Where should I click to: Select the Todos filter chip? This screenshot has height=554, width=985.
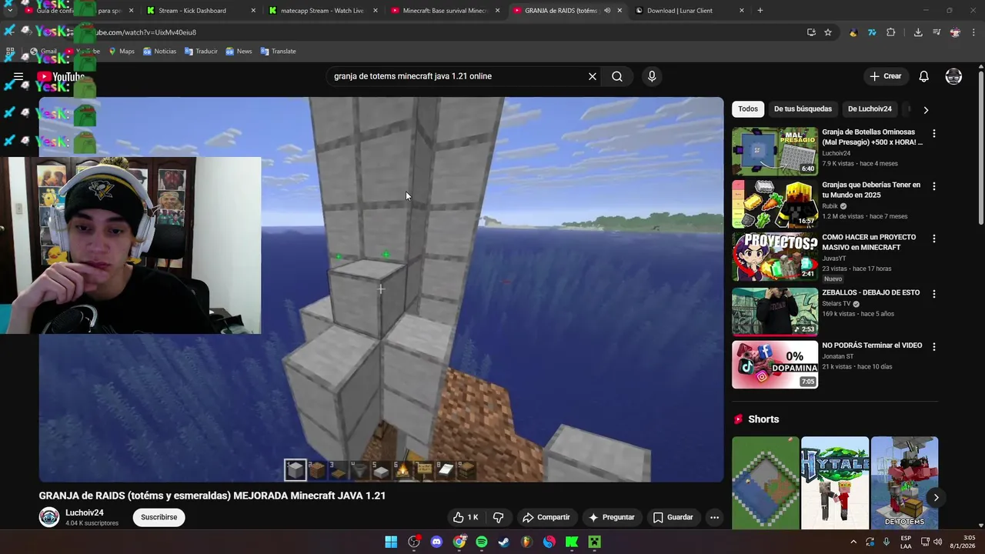tap(748, 109)
